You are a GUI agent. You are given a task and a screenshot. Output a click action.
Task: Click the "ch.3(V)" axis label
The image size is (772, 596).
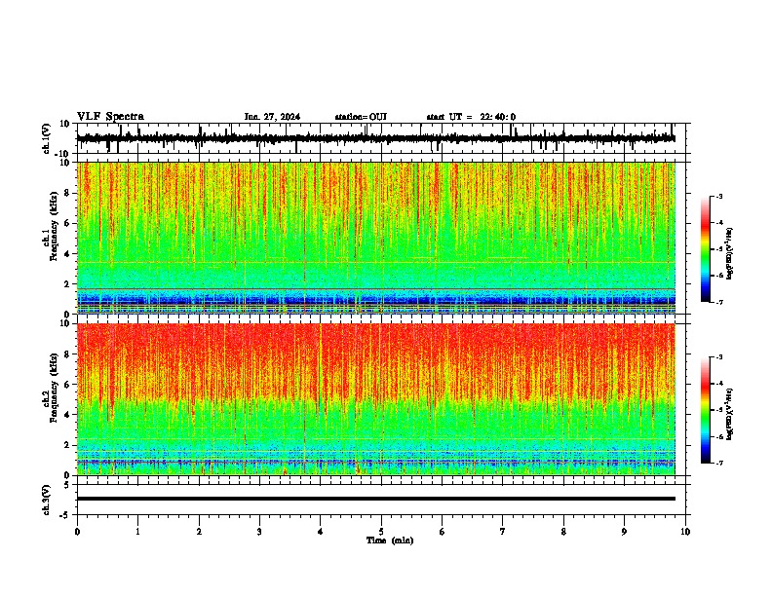47,500
